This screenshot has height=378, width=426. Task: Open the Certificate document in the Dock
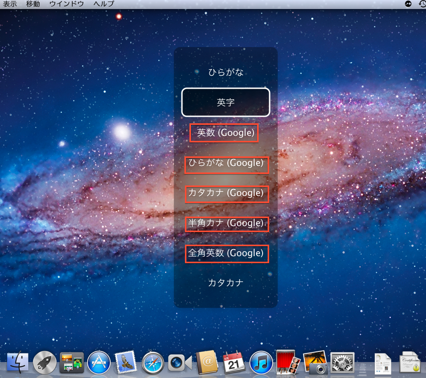[x=409, y=362]
